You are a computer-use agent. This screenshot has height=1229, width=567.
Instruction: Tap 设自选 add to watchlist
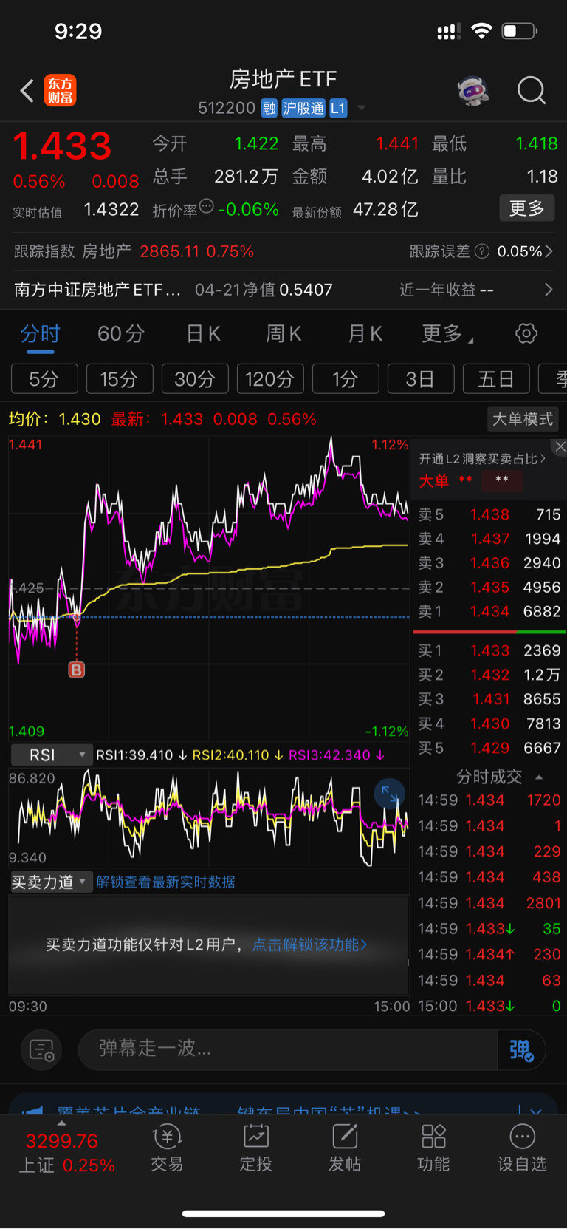point(522,1148)
